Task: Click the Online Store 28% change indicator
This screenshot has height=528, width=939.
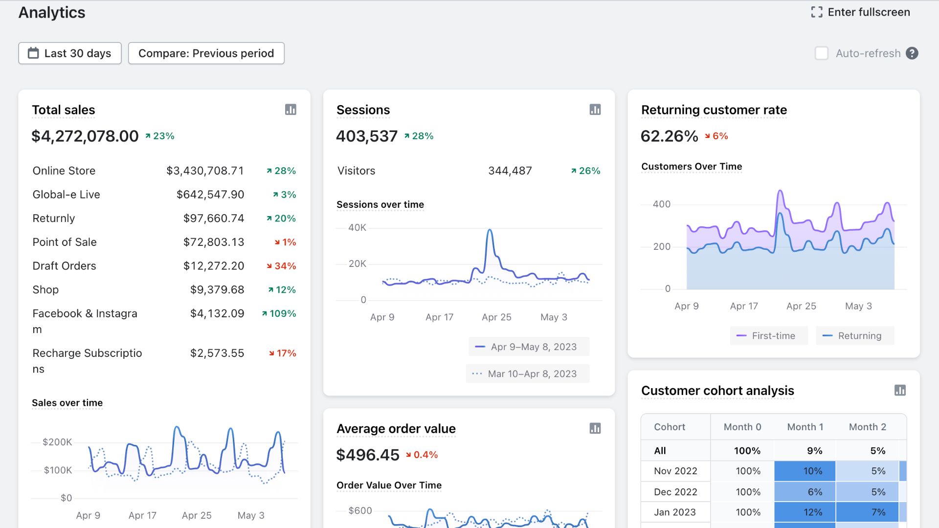Action: click(x=281, y=171)
